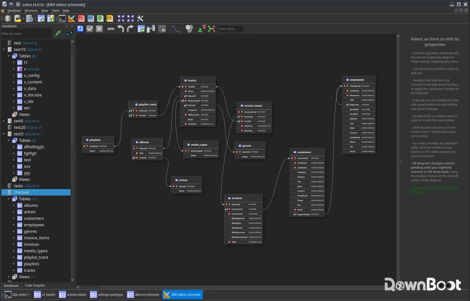Switch to the settings (settings) tab
Screen dimensions: 470x301
(x=107, y=294)
